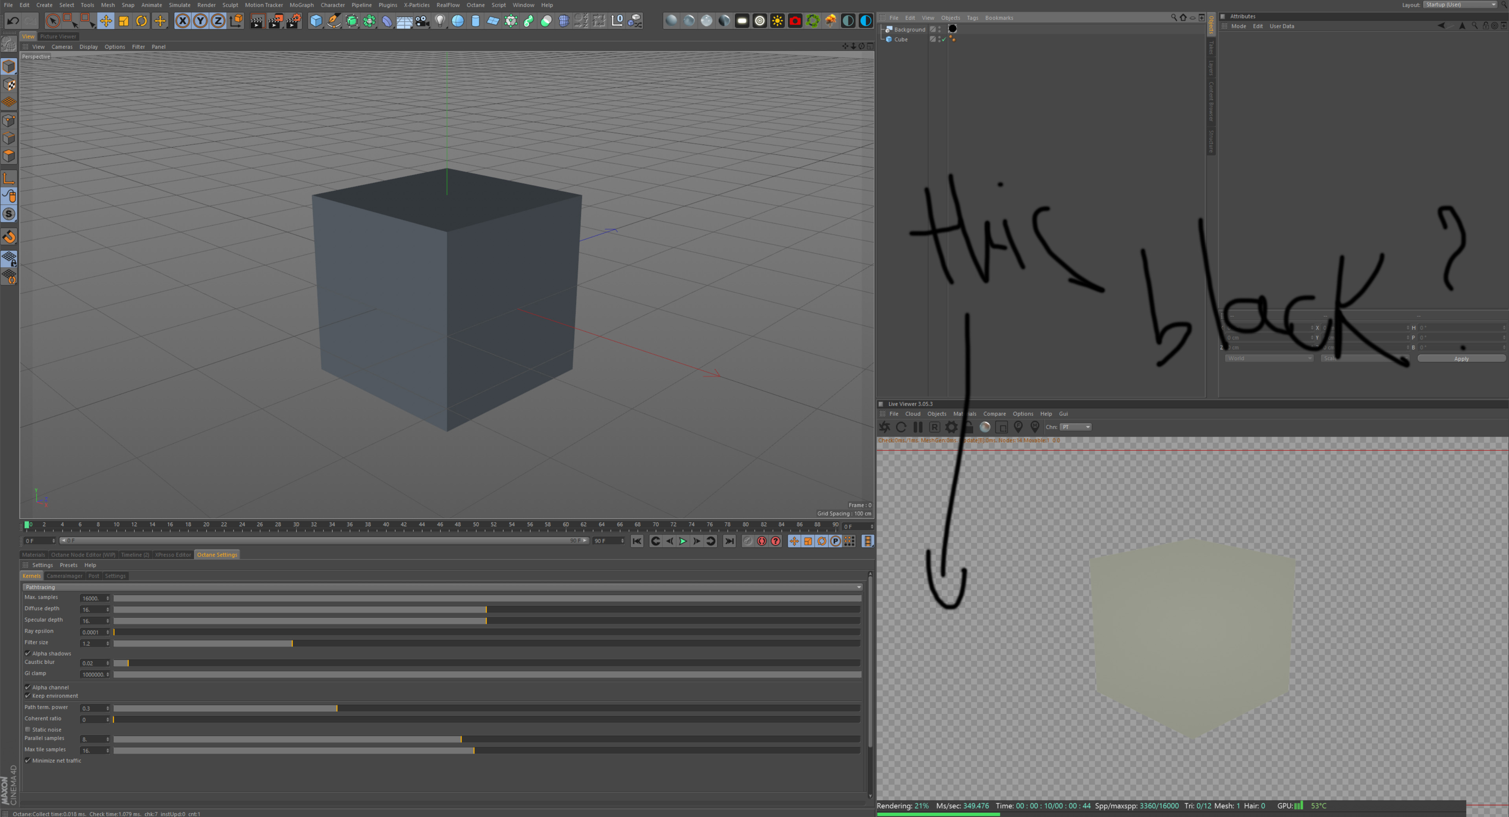Click the Cube primitive icon
This screenshot has width=1509, height=817.
316,21
